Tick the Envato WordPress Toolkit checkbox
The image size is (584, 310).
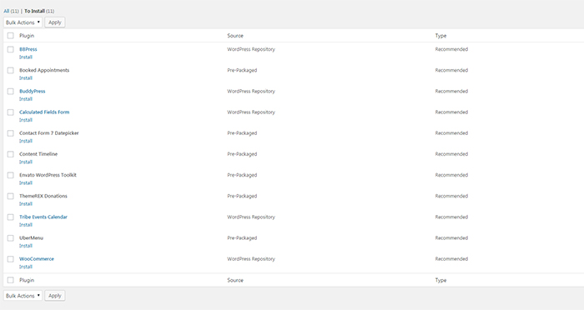click(10, 175)
